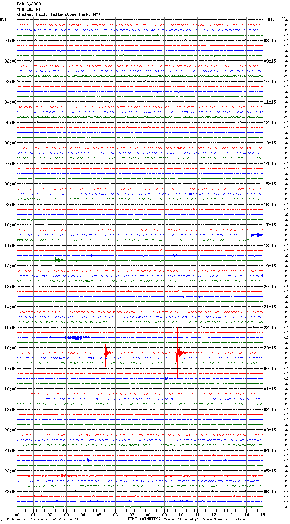Click the black spike on the 23:00 trace
290x524 pixels.
(x=212, y=492)
